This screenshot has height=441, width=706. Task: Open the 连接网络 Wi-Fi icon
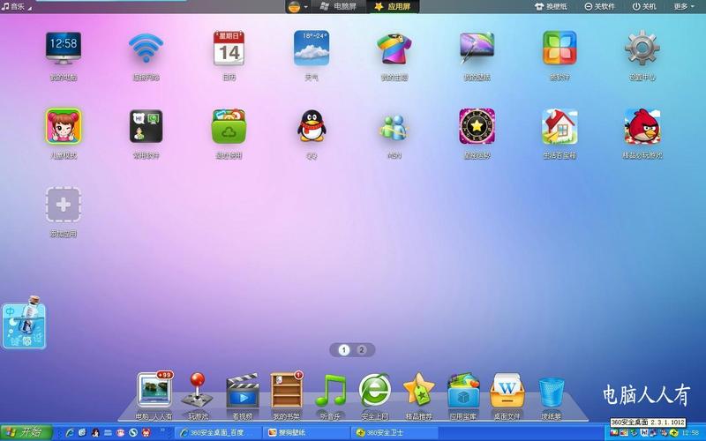[146, 49]
